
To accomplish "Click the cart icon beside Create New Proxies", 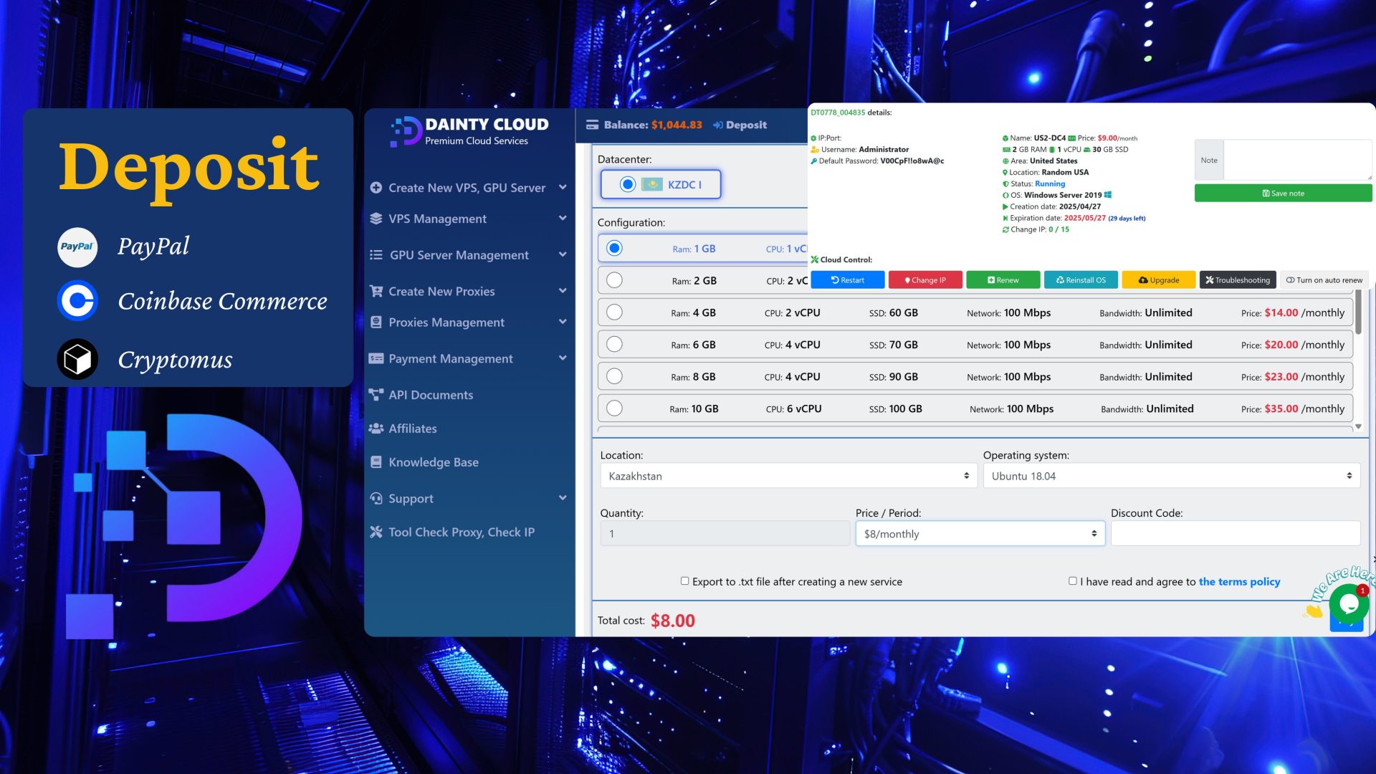I will tap(376, 291).
